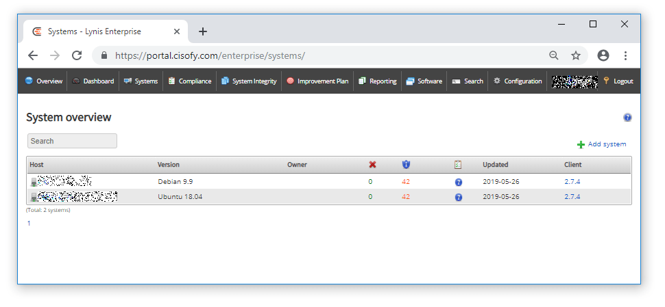Click the green 0 in the Debian row
Image resolution: width=665 pixels, height=307 pixels.
pos(370,182)
